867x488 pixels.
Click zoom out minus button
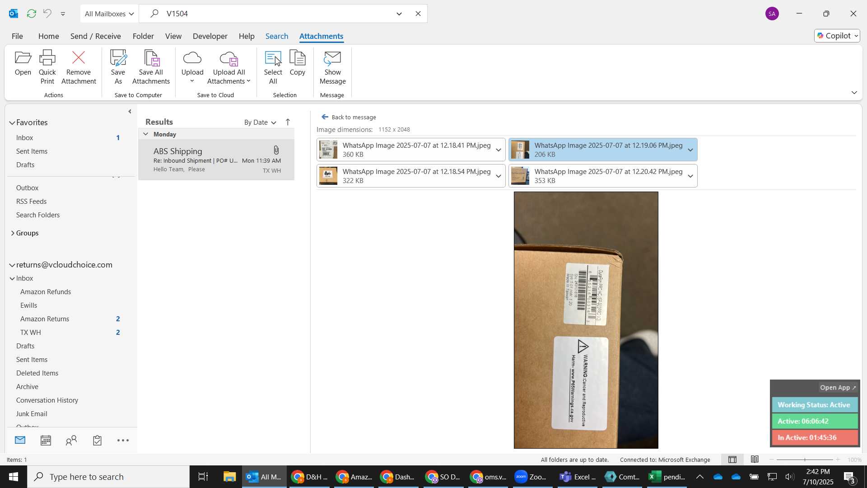click(x=772, y=460)
